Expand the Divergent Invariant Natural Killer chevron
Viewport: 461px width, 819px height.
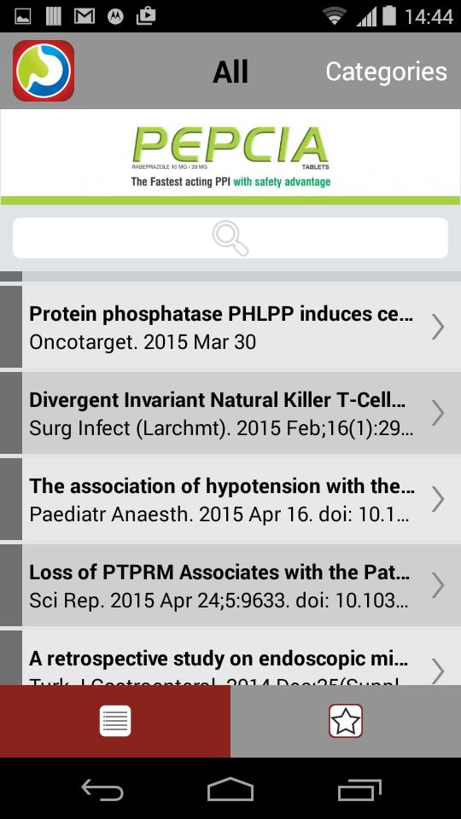tap(437, 413)
